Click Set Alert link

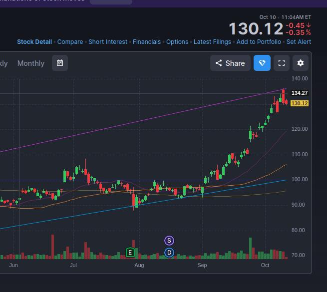[299, 42]
